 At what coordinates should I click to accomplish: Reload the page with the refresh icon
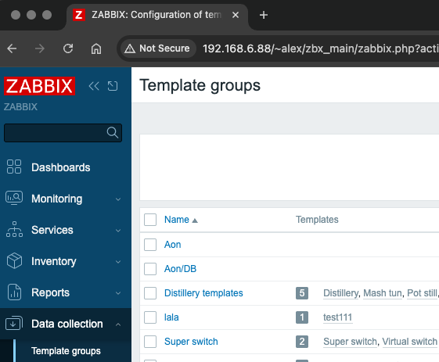pyautogui.click(x=68, y=48)
